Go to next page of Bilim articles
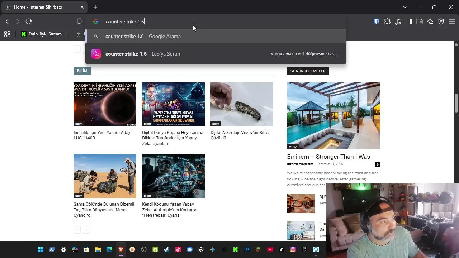 click(86, 230)
